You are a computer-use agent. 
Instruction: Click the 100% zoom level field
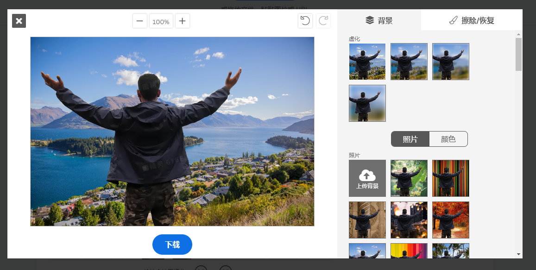pyautogui.click(x=161, y=21)
